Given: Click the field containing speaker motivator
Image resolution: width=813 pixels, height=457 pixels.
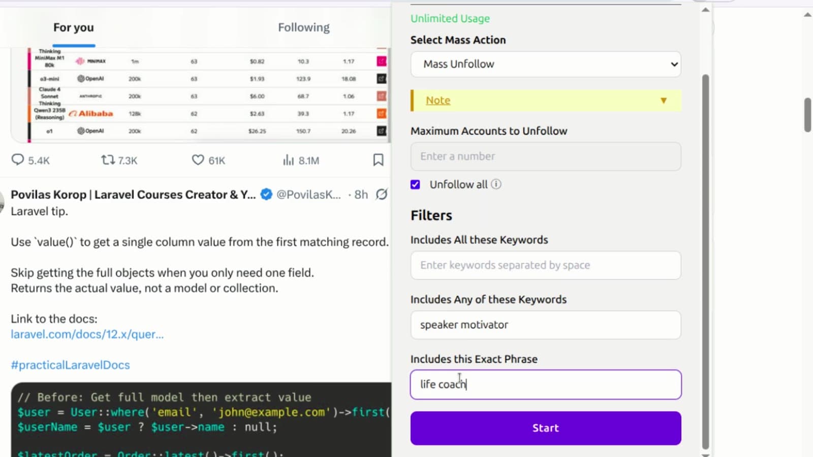Looking at the screenshot, I should (x=546, y=325).
